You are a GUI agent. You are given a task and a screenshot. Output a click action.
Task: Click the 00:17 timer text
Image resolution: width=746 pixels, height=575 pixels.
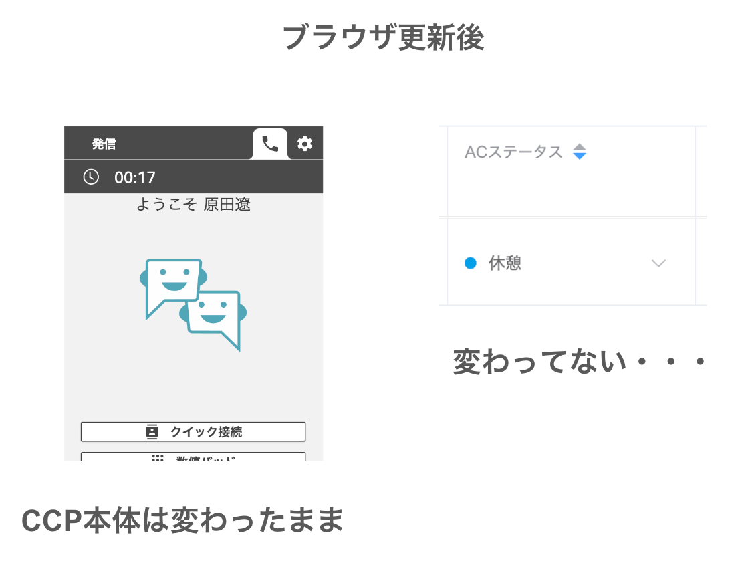(134, 178)
